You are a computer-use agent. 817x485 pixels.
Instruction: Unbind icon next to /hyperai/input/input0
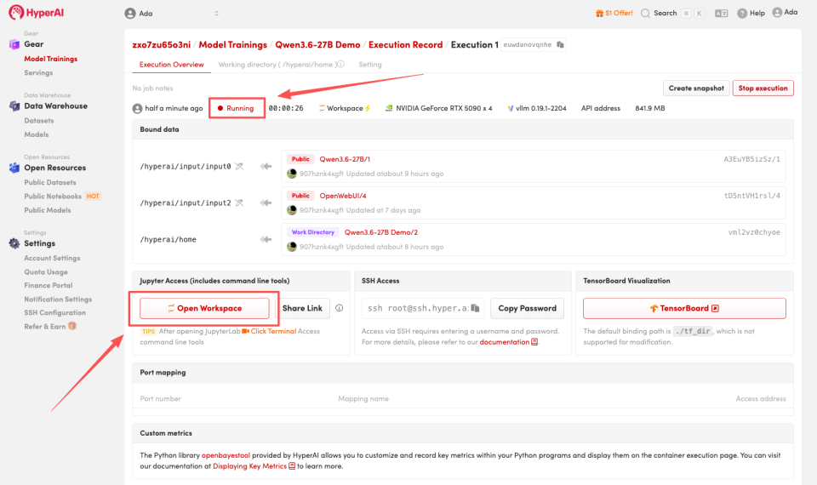tap(239, 166)
